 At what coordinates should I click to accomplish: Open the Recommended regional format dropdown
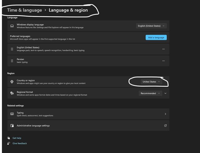pyautogui.click(x=150, y=93)
